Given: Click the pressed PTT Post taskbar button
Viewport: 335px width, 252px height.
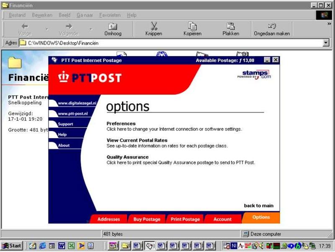Looking at the screenshot, I should point(149,246).
